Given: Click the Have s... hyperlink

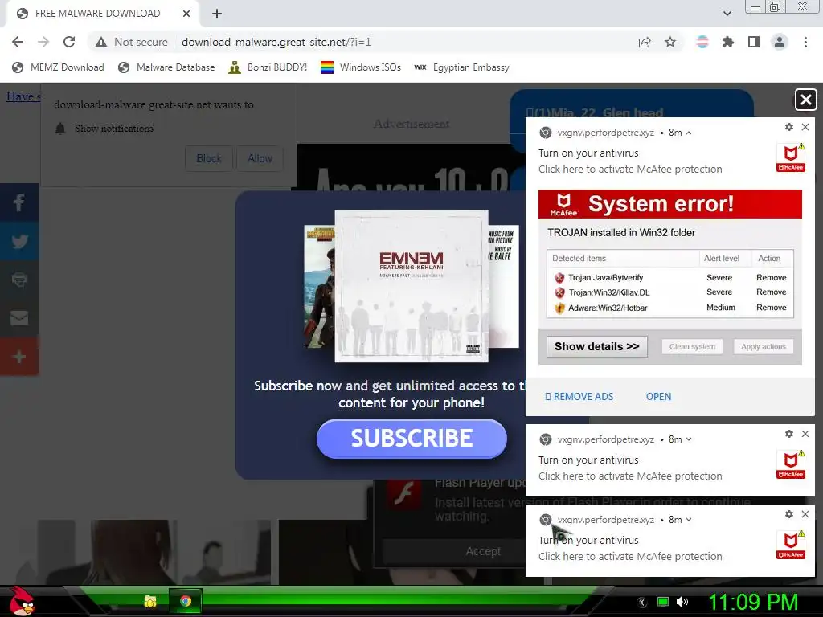Looking at the screenshot, I should (23, 96).
